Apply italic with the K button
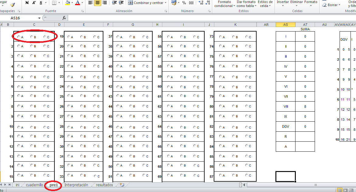The image size is (356, 192). coord(34,3)
